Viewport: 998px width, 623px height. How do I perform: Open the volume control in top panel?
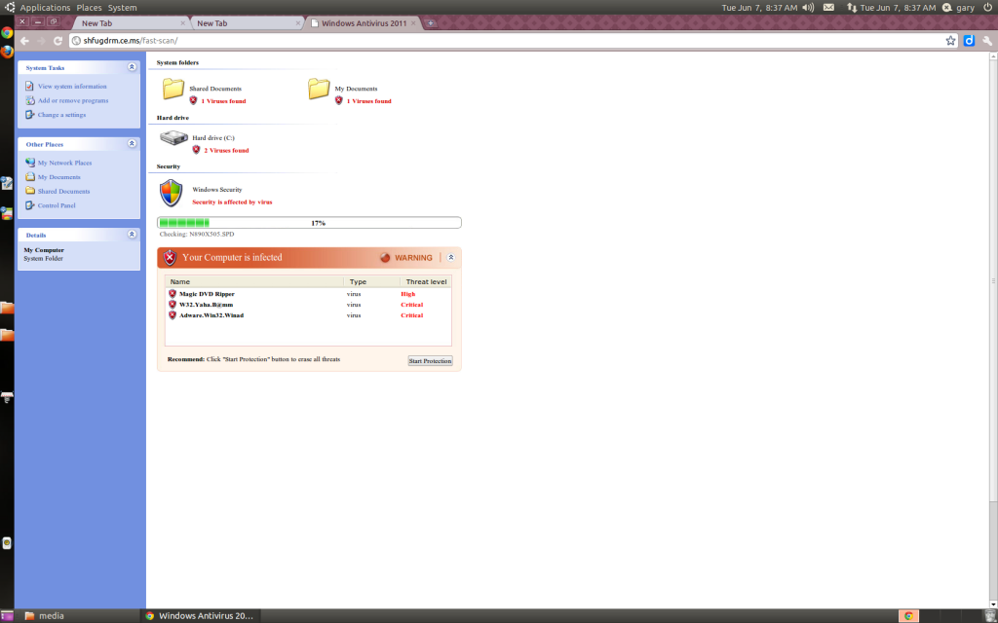808,8
